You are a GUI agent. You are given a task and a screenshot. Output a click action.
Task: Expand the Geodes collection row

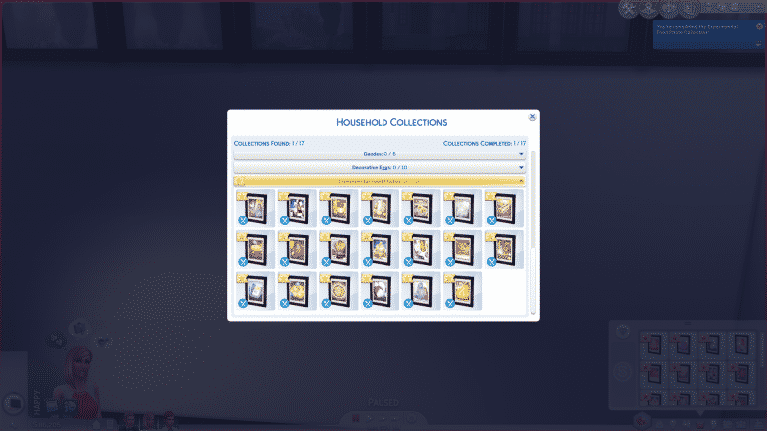[380, 154]
